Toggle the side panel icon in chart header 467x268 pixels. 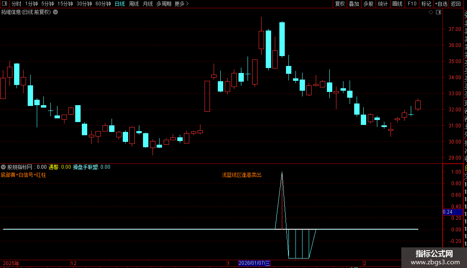click(x=438, y=12)
